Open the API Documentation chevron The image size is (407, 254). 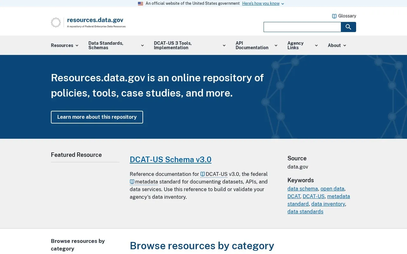tap(276, 45)
